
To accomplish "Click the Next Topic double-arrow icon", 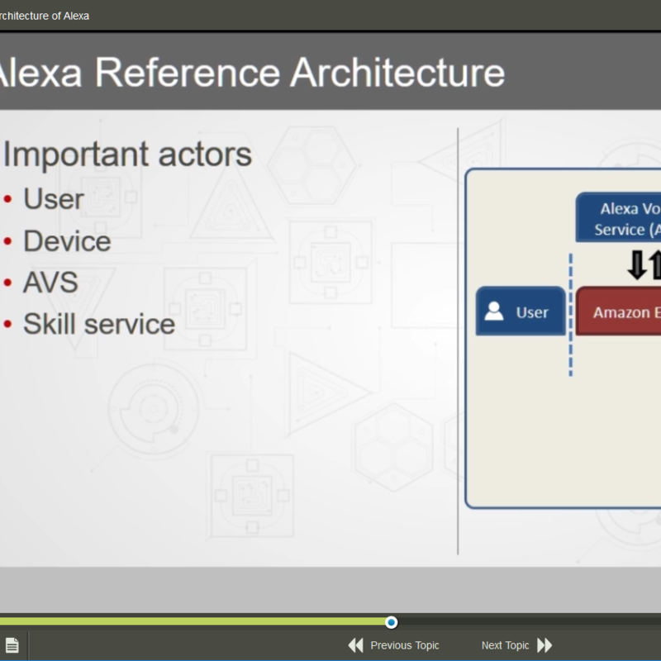I will tap(544, 645).
